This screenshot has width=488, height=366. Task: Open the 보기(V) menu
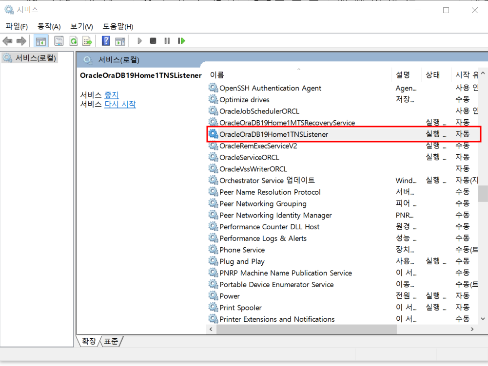click(x=81, y=26)
